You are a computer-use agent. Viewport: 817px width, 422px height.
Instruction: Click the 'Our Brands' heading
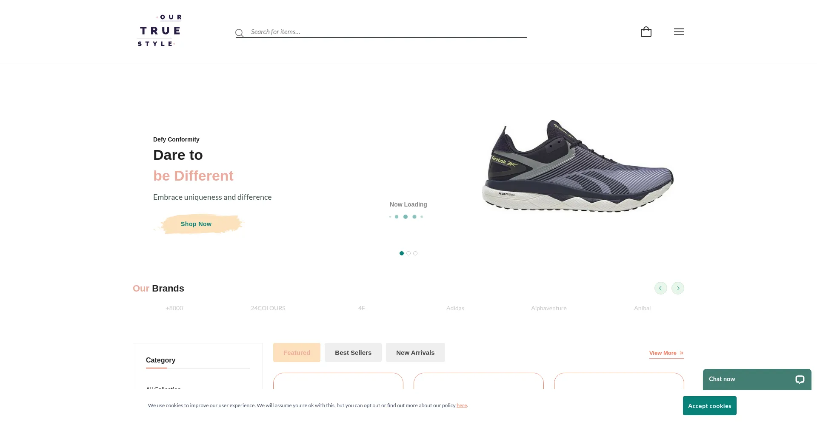[x=158, y=289]
